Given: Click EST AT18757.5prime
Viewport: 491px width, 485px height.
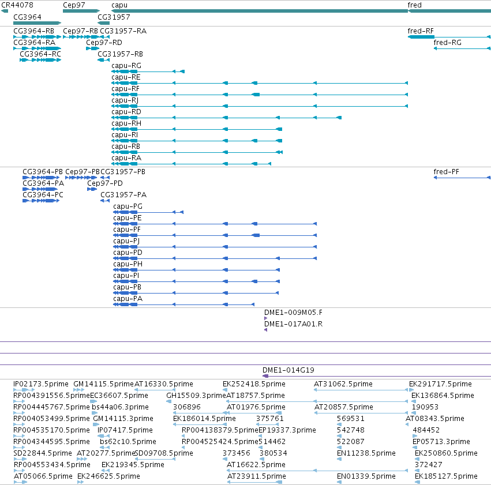Looking at the screenshot, I should click(x=317, y=401).
